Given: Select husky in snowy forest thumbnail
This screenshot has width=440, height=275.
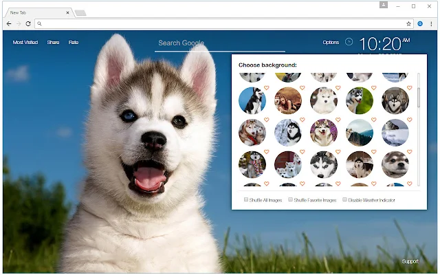Looking at the screenshot, I should [x=360, y=164].
